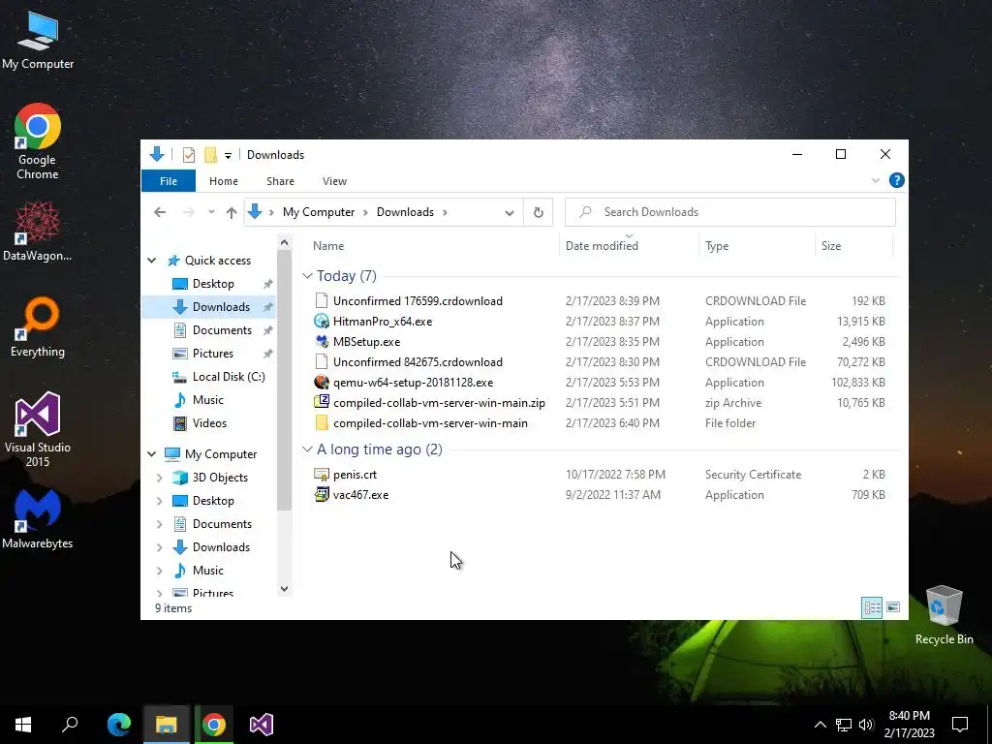Click the volume speaker tray icon
Viewport: 992px width, 744px height.
tap(867, 725)
